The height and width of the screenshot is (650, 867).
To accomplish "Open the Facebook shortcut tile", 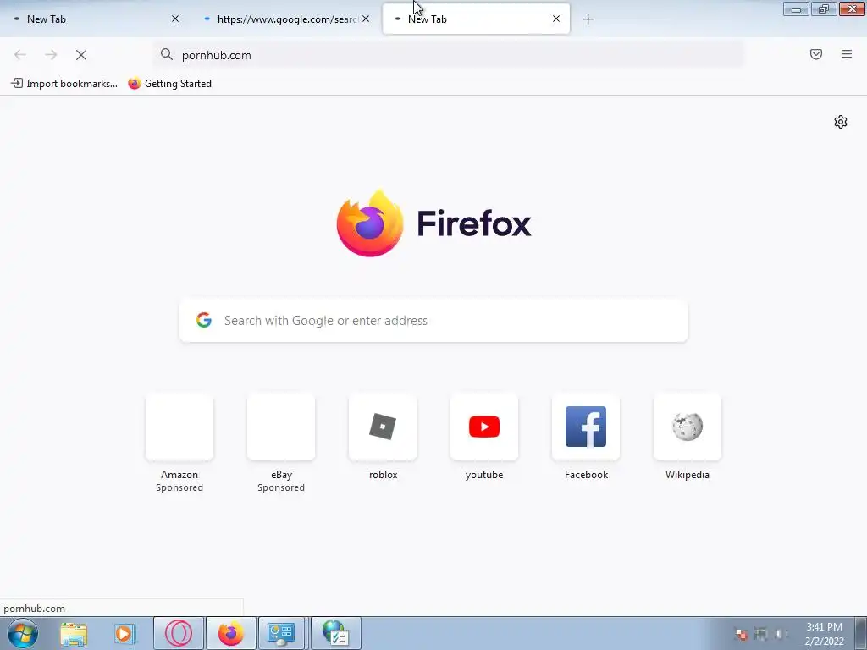I will pos(586,427).
